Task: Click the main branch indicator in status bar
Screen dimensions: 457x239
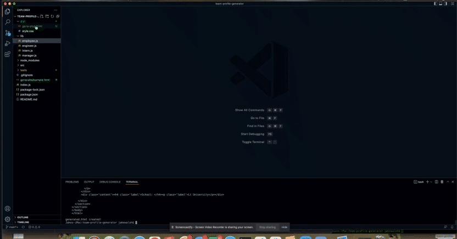Action: coord(12,227)
